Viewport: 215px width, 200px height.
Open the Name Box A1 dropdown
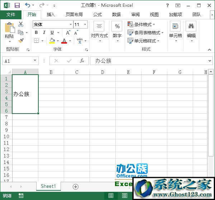pos(35,61)
